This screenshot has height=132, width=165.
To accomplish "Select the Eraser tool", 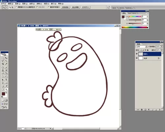I will (3, 73).
